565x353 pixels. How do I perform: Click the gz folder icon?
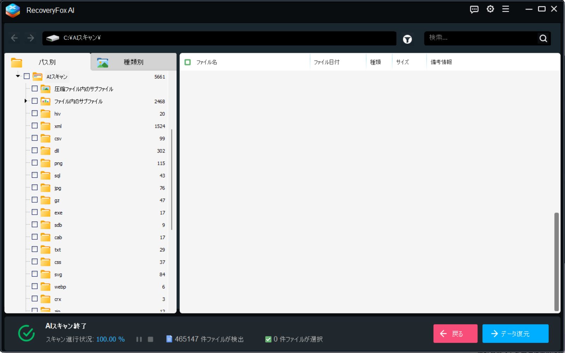point(45,200)
